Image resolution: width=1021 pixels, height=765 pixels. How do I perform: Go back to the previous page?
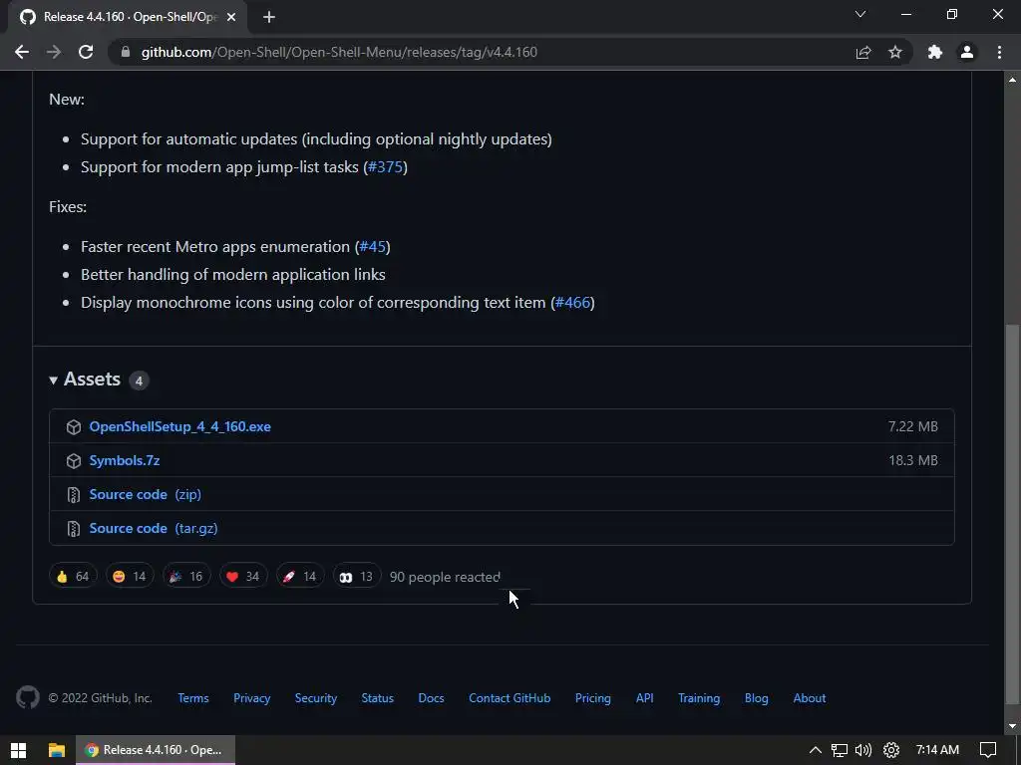click(22, 52)
